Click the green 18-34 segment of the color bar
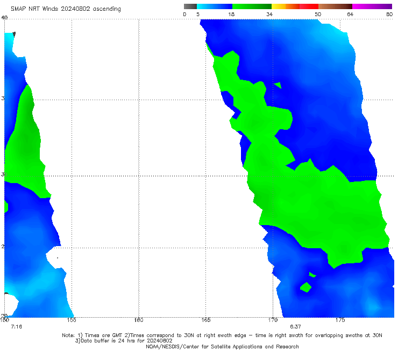This screenshot has height=350, width=398. click(x=252, y=6)
